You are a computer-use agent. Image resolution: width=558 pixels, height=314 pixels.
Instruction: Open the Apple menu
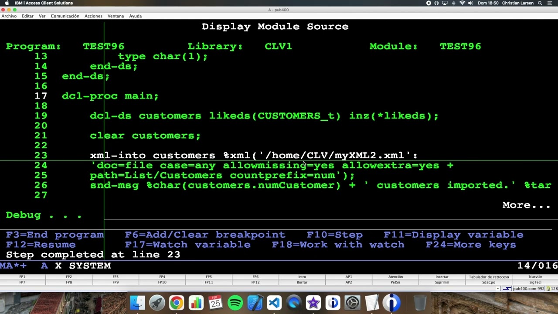click(x=7, y=3)
